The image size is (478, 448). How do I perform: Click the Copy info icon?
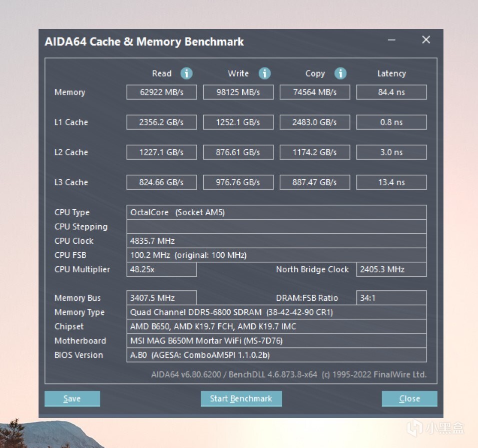pos(340,73)
